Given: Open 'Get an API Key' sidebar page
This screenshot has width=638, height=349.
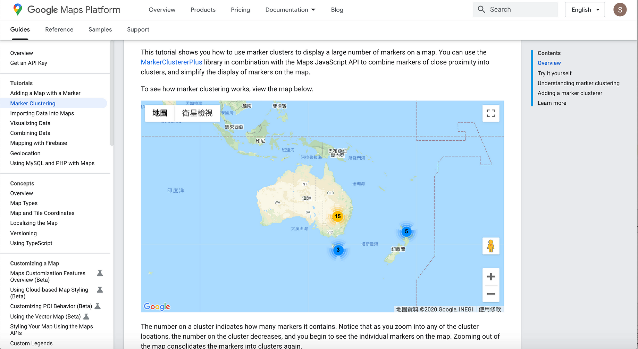Looking at the screenshot, I should tap(29, 63).
